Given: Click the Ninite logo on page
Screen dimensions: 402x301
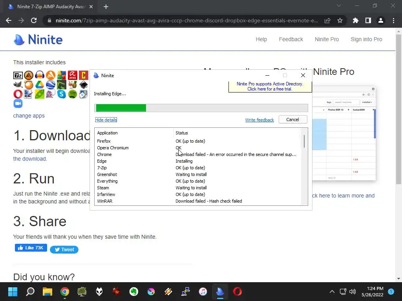Looking at the screenshot, I should click(x=38, y=40).
